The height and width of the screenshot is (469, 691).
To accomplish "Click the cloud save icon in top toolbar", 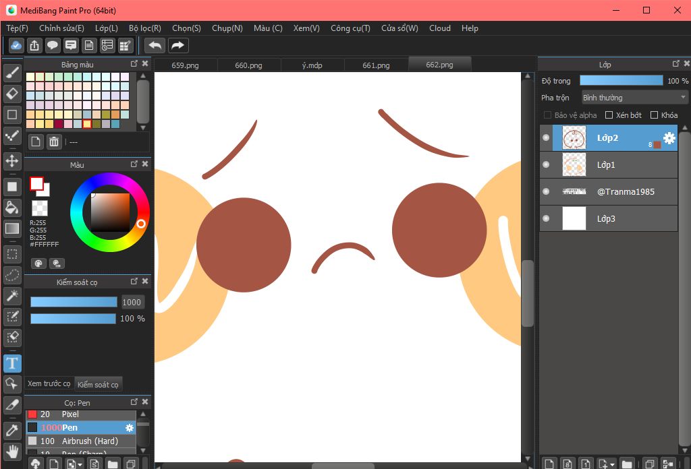I will pyautogui.click(x=16, y=45).
